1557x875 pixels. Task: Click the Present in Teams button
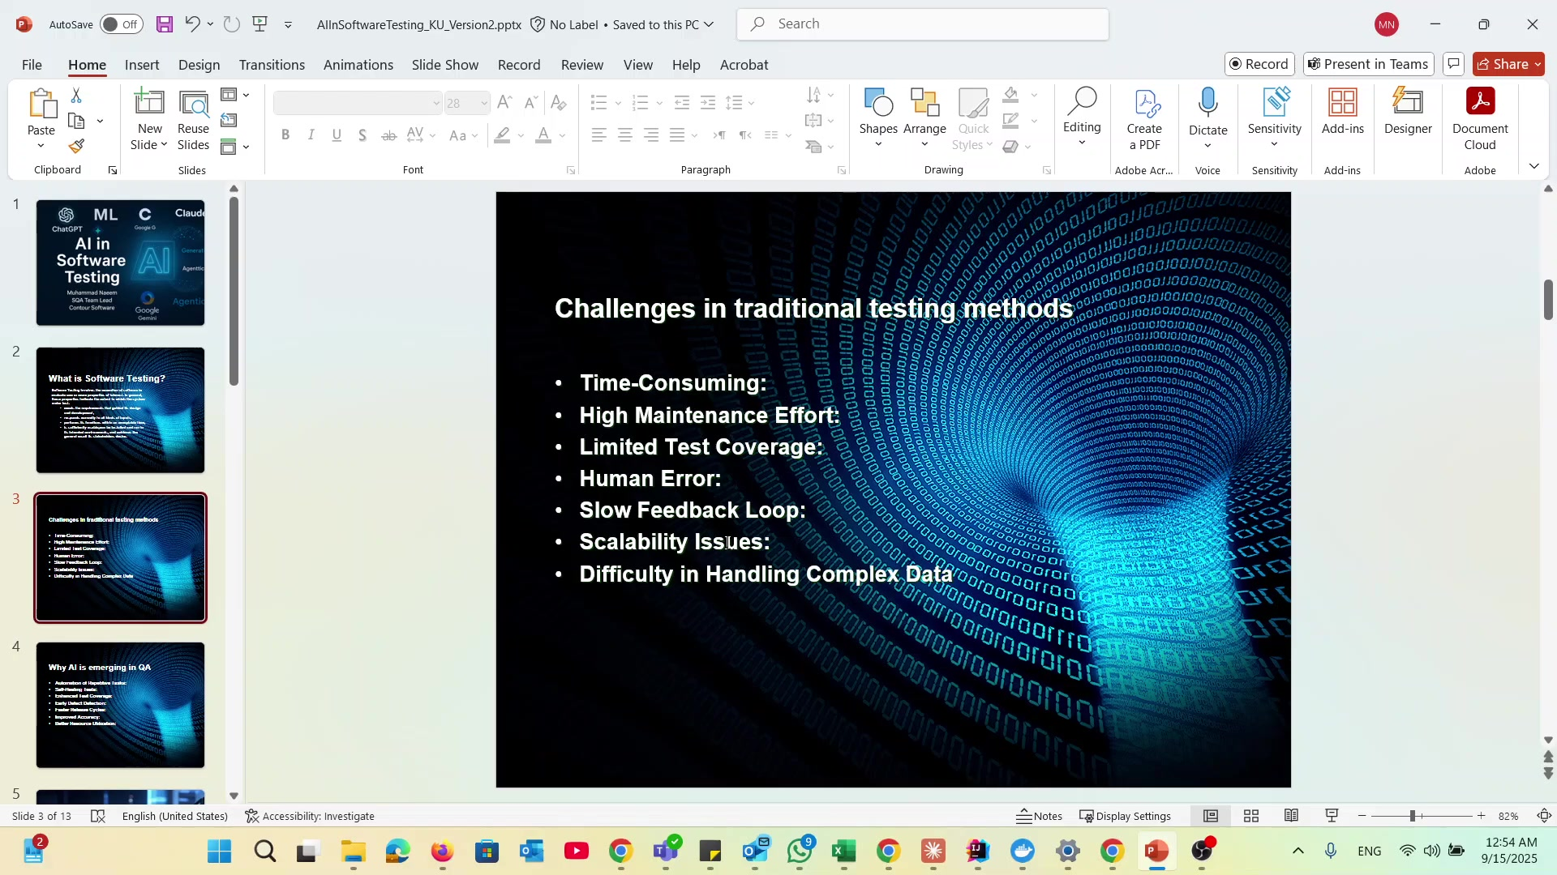click(x=1368, y=64)
